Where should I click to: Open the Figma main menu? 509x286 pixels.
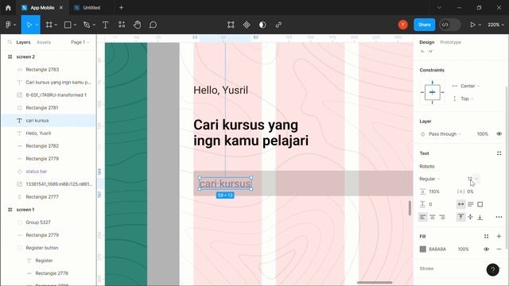coord(10,25)
